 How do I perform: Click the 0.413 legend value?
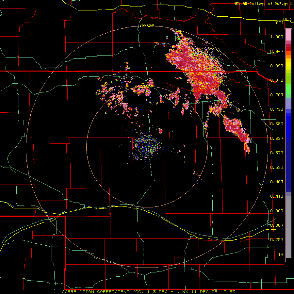(x=277, y=196)
